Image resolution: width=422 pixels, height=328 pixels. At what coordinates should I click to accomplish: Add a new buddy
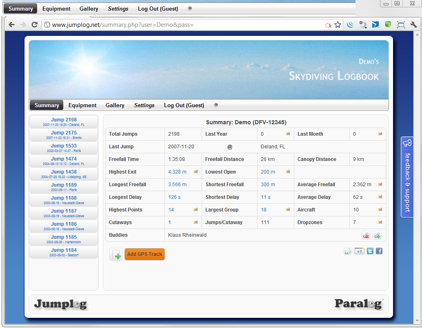pyautogui.click(x=377, y=235)
